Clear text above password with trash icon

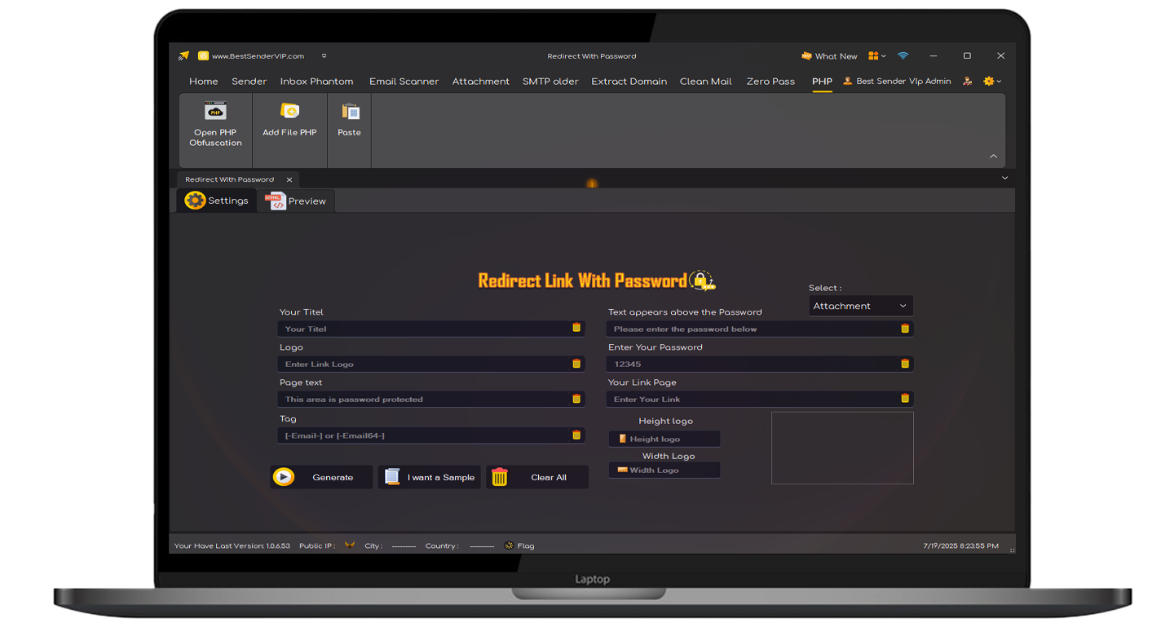905,329
